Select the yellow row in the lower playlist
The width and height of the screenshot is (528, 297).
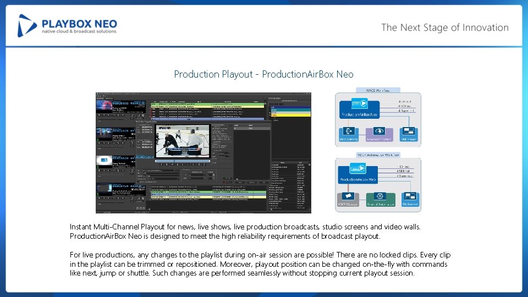click(208, 197)
